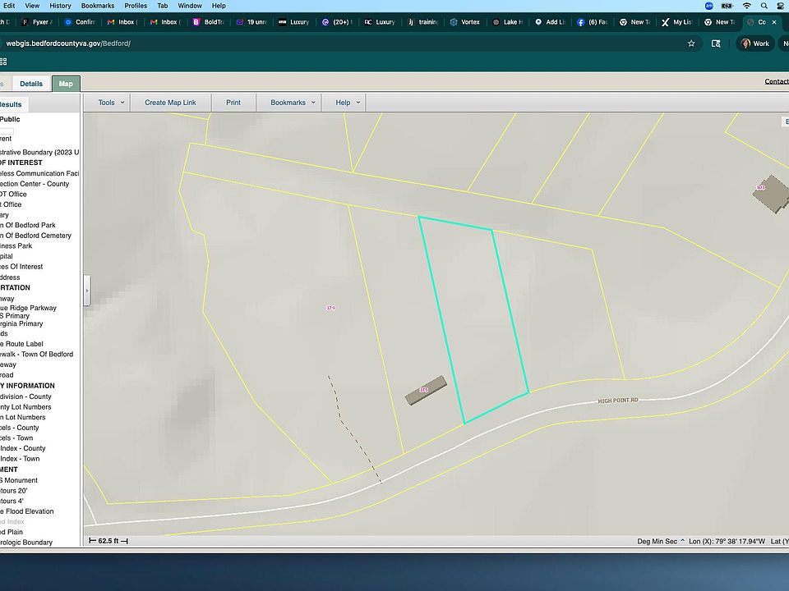Bookmark this page with the star icon
789x591 pixels.
click(691, 43)
